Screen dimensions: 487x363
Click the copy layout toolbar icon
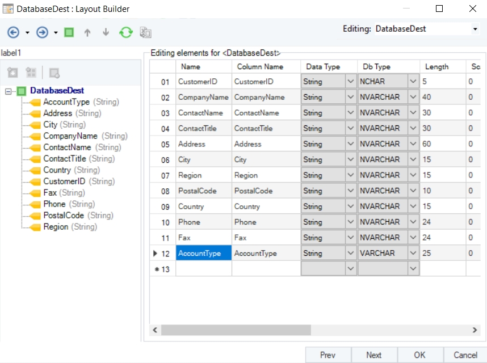145,32
